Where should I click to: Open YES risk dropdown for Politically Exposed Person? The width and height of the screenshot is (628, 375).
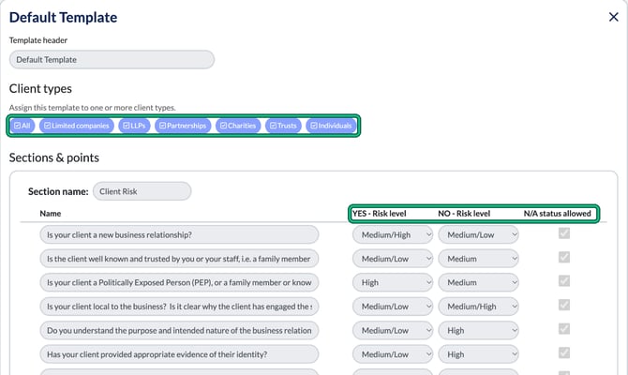(x=393, y=282)
